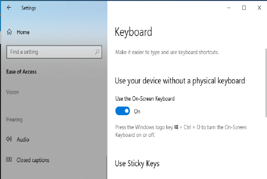267x179 pixels.
Task: Click the On label beside toggle
Action: 137,112
